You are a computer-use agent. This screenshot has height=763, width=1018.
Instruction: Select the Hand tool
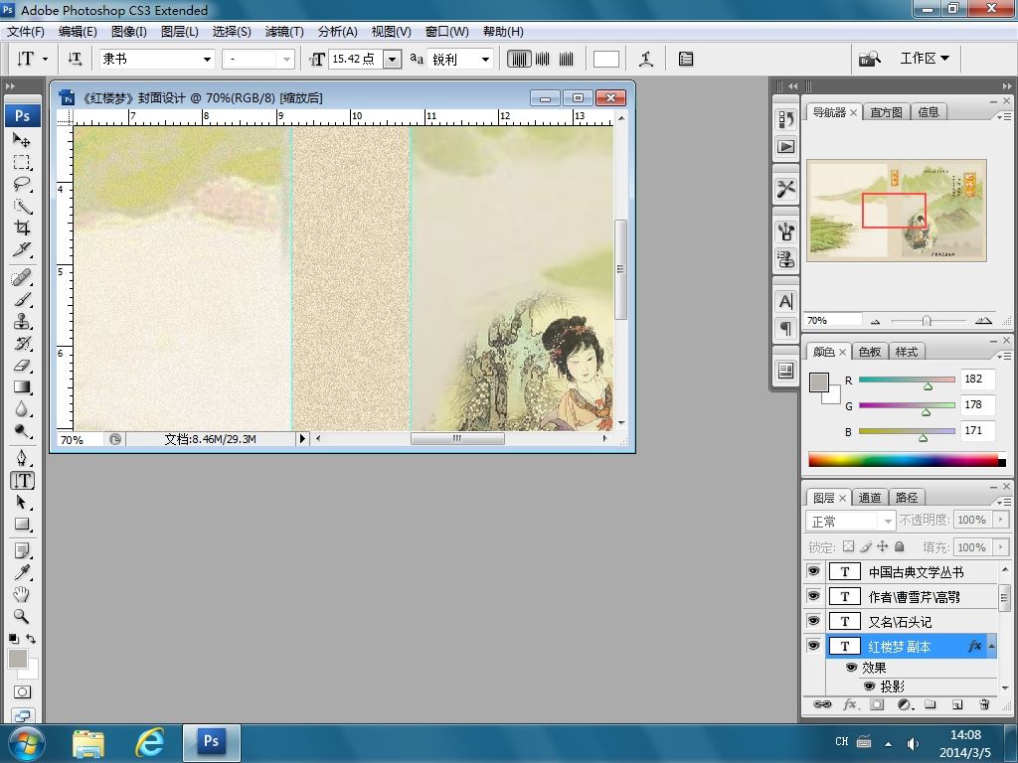click(22, 594)
